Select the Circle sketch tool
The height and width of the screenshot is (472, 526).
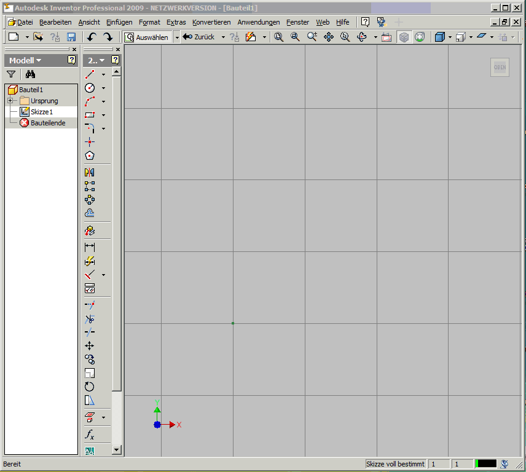90,88
